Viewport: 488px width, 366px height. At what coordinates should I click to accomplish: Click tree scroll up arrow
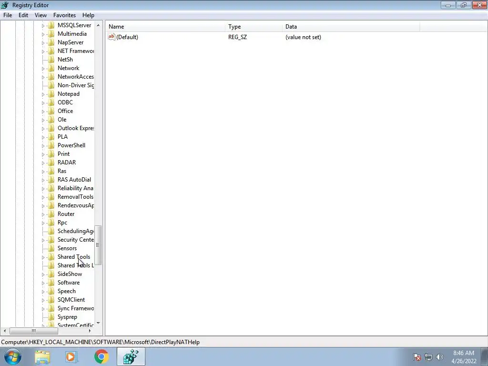98,25
